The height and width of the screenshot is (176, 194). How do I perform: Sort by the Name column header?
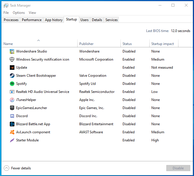click(x=8, y=44)
